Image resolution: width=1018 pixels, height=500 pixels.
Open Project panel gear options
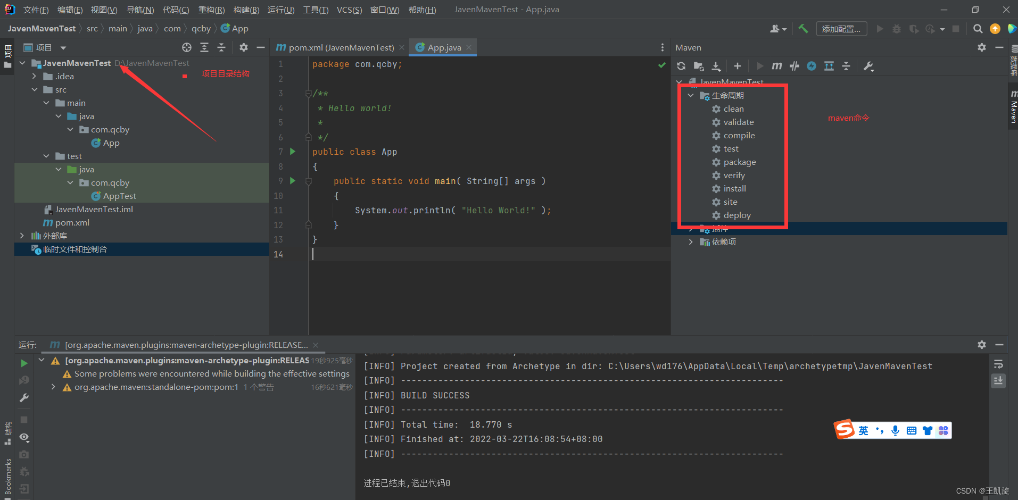click(x=244, y=47)
